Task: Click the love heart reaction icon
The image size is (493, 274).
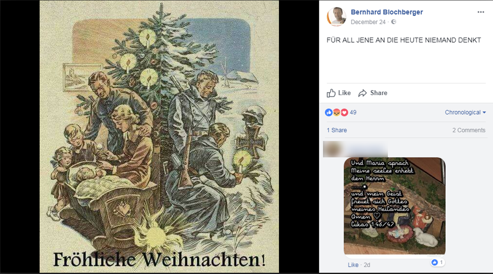Action: click(344, 112)
